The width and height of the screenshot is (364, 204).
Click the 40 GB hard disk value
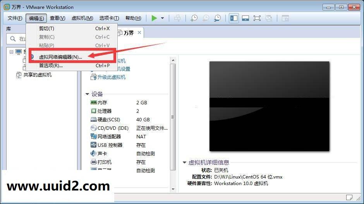143,119
